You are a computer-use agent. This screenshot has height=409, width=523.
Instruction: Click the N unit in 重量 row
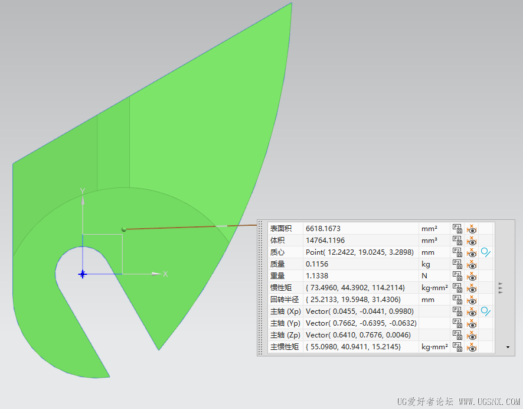[424, 276]
